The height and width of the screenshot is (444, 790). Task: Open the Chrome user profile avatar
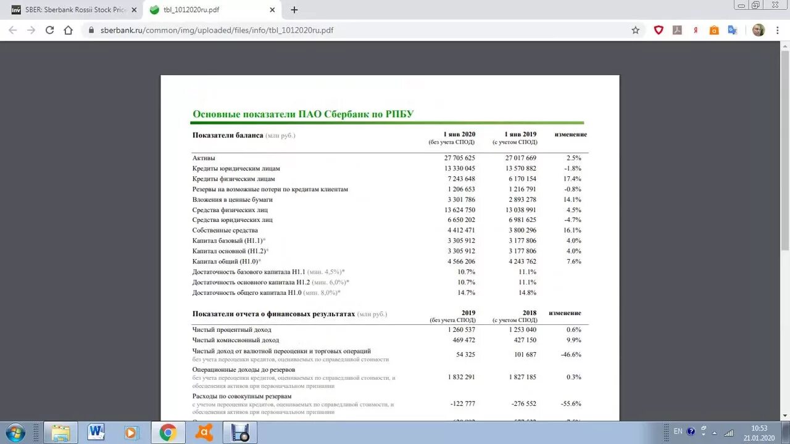tap(759, 30)
